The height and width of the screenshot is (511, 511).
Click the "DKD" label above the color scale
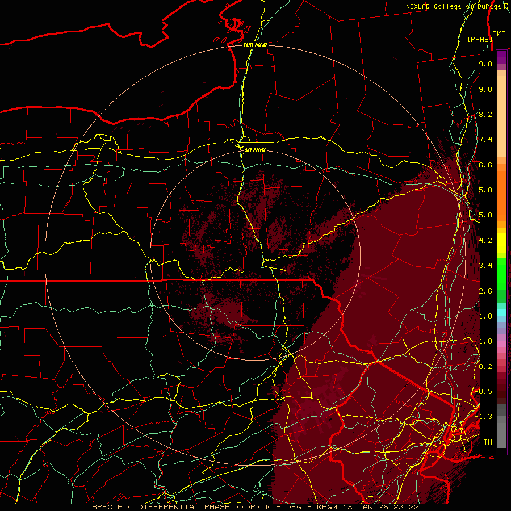tap(499, 34)
